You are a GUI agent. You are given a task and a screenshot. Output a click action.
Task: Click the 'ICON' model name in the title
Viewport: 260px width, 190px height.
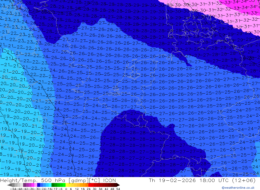pyautogui.click(x=109, y=180)
